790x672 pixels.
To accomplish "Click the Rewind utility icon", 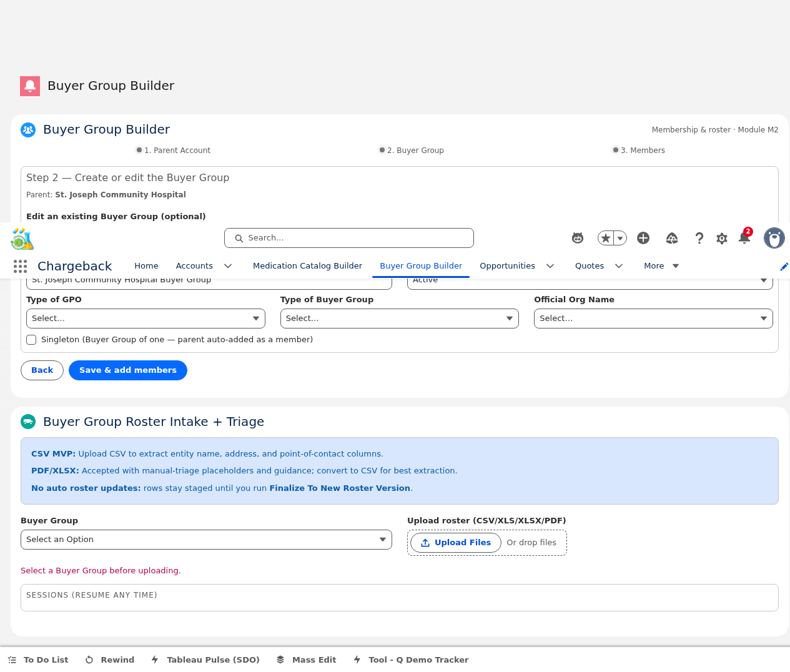I will (x=89, y=660).
